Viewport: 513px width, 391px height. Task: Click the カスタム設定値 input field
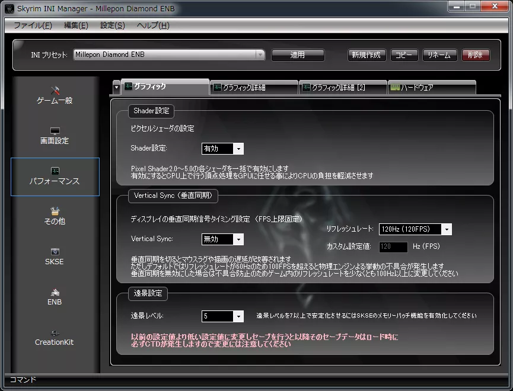click(393, 247)
